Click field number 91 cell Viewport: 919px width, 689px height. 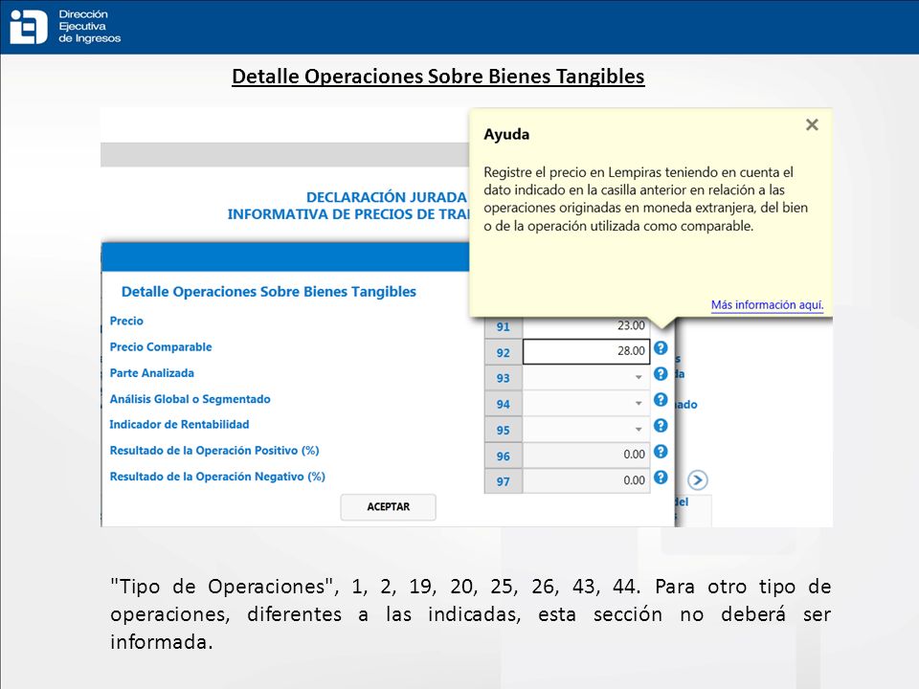click(504, 327)
